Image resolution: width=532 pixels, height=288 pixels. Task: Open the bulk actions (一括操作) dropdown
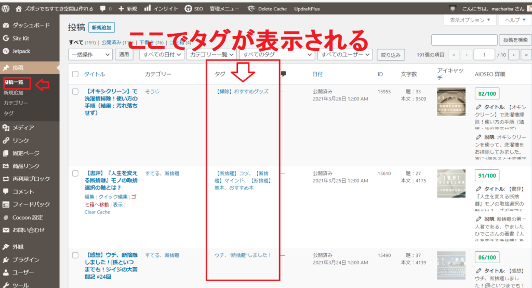point(90,54)
